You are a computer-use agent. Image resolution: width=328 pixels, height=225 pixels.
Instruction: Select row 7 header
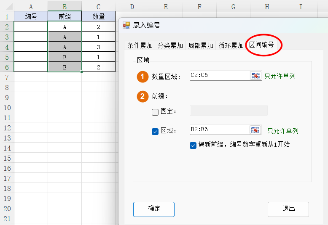tap(7, 77)
